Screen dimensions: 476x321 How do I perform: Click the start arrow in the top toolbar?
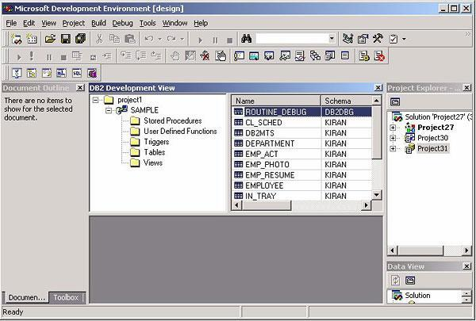click(200, 40)
